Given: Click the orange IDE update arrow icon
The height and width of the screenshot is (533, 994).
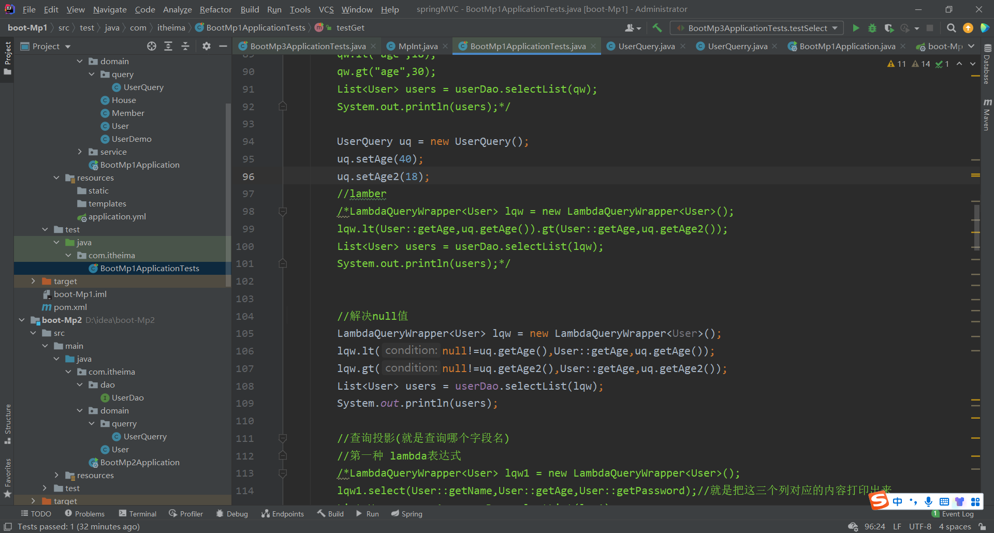Looking at the screenshot, I should 968,28.
